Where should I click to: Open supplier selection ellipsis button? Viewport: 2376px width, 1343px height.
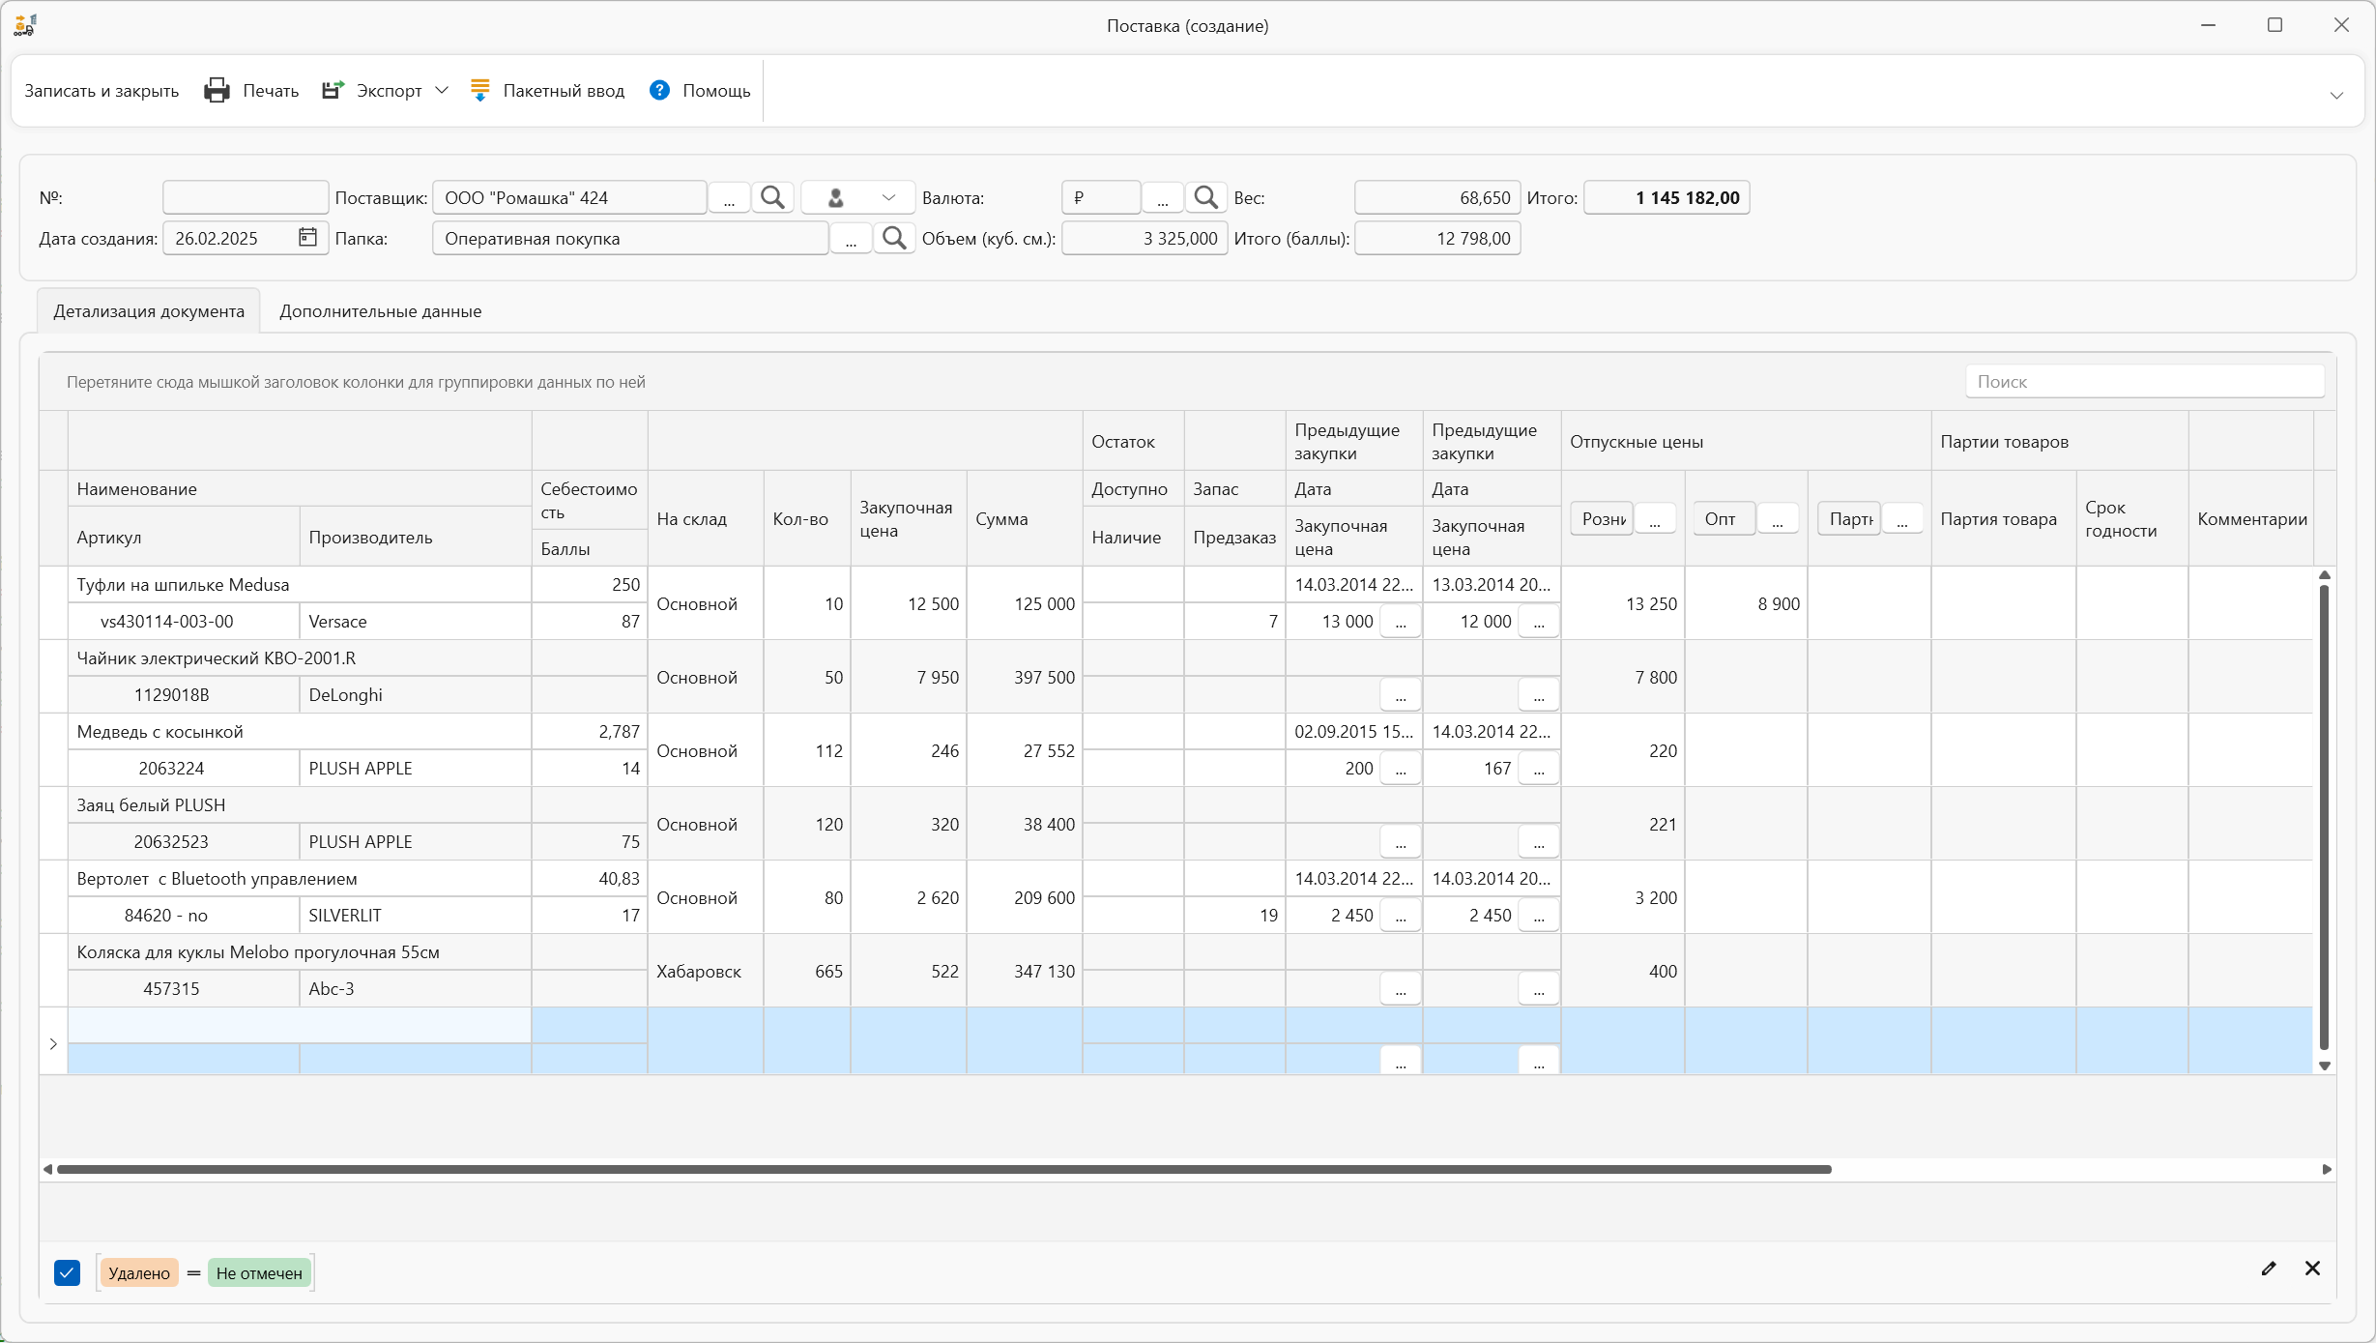point(730,198)
